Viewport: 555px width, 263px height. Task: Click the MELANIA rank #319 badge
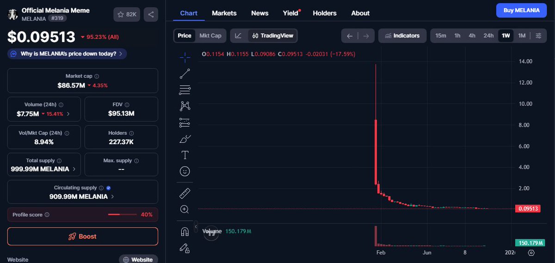(56, 18)
